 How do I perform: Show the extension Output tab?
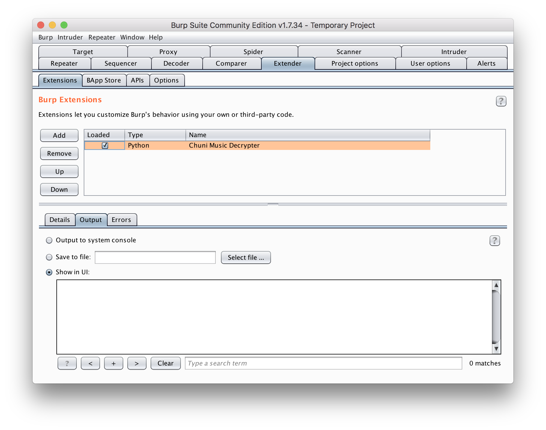pyautogui.click(x=91, y=220)
